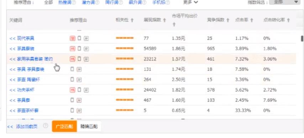
Task: Click the 左 square icon in 茶壶茶杯套 row
Action: pos(79,111)
